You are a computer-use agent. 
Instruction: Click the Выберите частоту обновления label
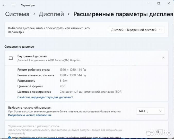[30, 108]
